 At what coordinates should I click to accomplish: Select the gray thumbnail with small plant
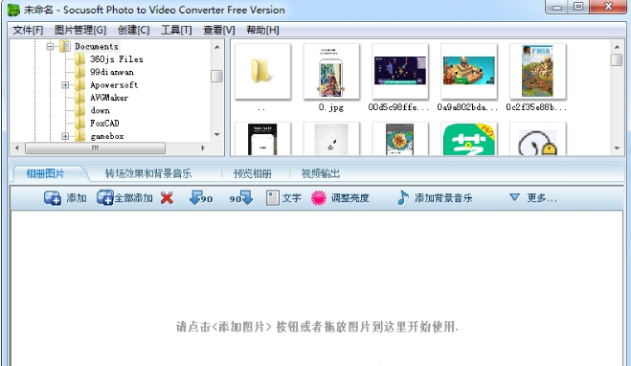pos(331,139)
